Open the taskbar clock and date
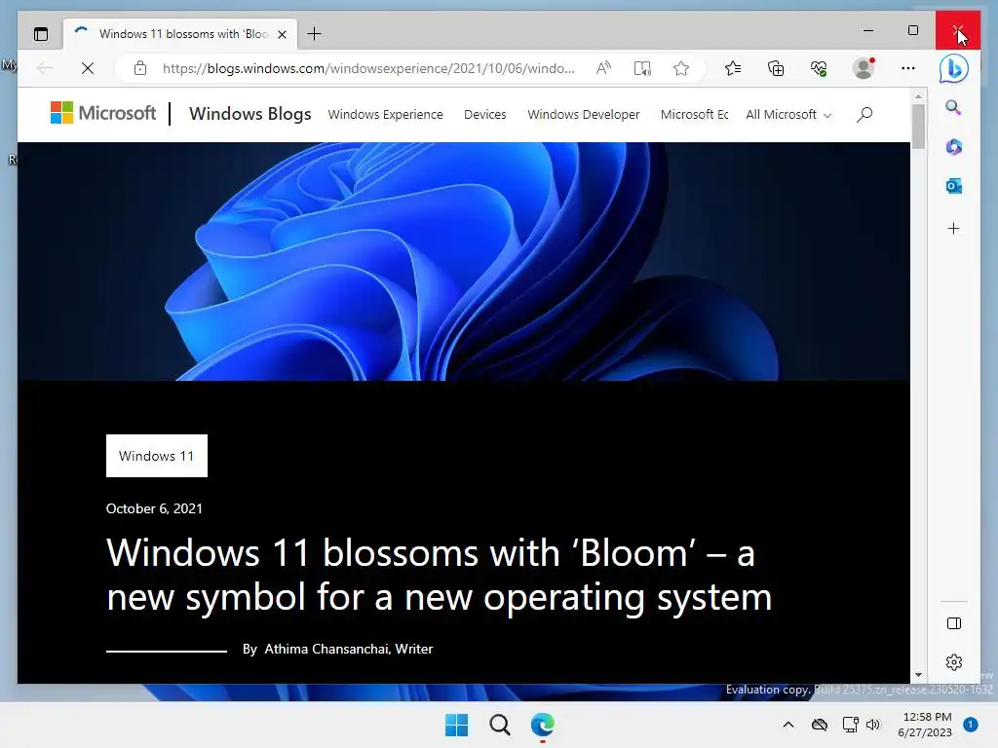The image size is (998, 748). [x=926, y=725]
